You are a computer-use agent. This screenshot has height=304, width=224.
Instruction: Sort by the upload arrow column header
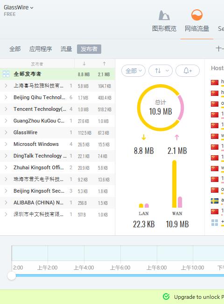pos(104,64)
